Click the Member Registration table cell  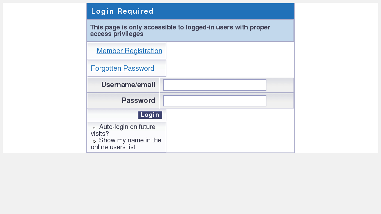127,51
